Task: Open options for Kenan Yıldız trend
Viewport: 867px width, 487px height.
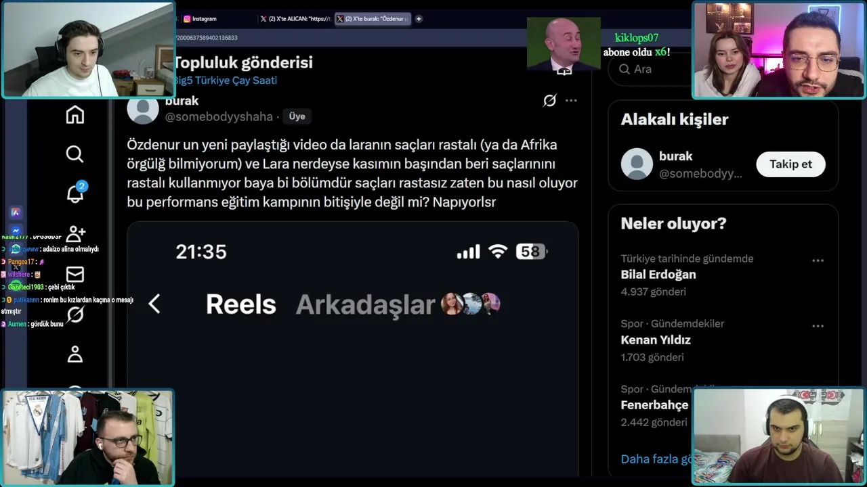Action: coord(818,325)
